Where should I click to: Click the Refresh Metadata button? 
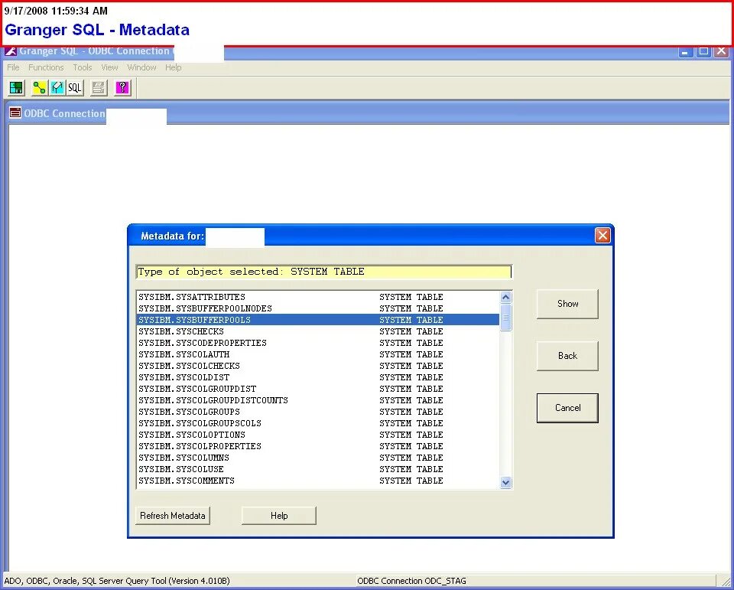(x=172, y=515)
